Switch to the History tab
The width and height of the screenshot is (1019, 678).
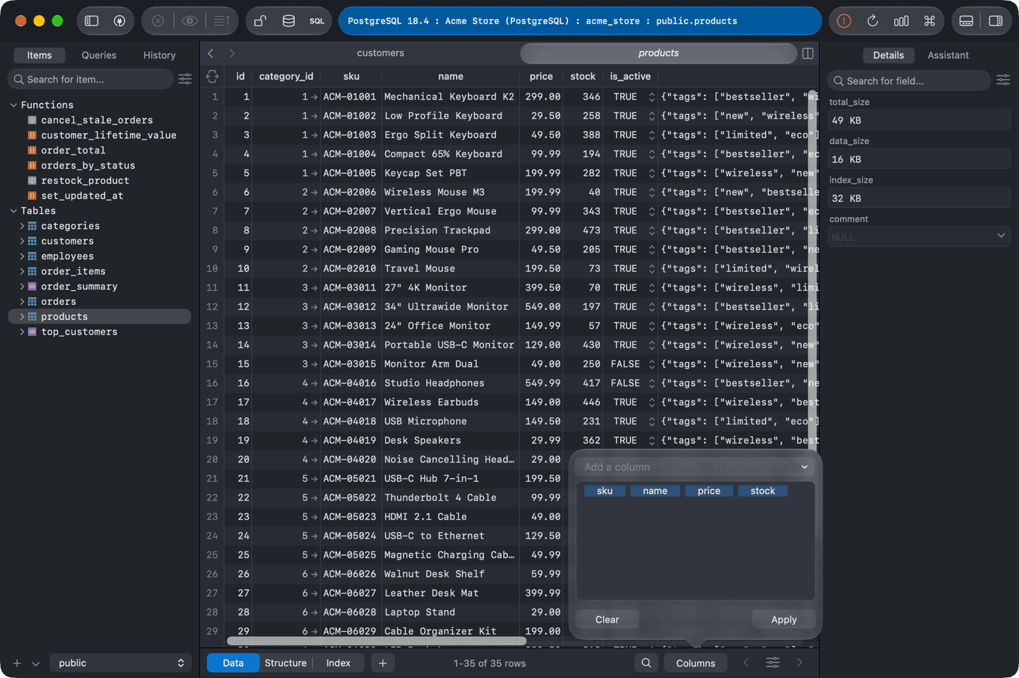pos(159,55)
